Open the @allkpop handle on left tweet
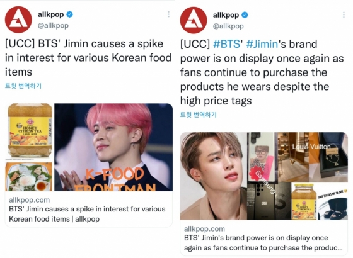 tap(53, 25)
